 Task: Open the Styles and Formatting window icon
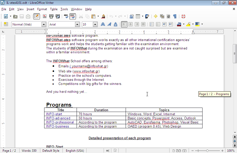(6, 24)
